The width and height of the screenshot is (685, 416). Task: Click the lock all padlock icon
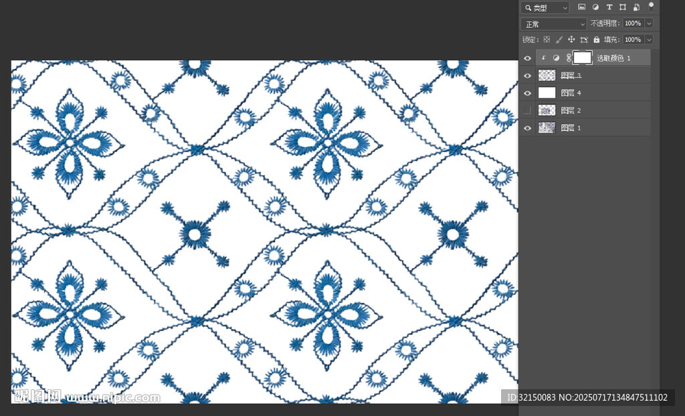point(596,39)
